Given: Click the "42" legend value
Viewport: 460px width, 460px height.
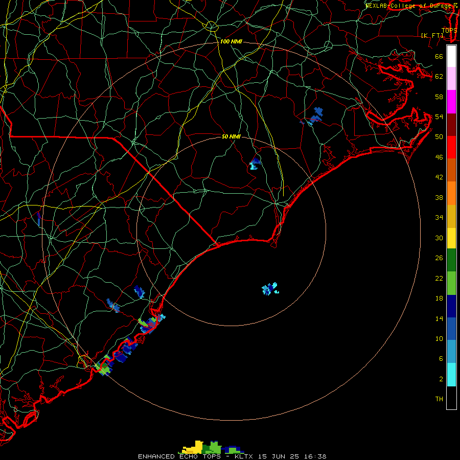Looking at the screenshot, I should click(439, 177).
